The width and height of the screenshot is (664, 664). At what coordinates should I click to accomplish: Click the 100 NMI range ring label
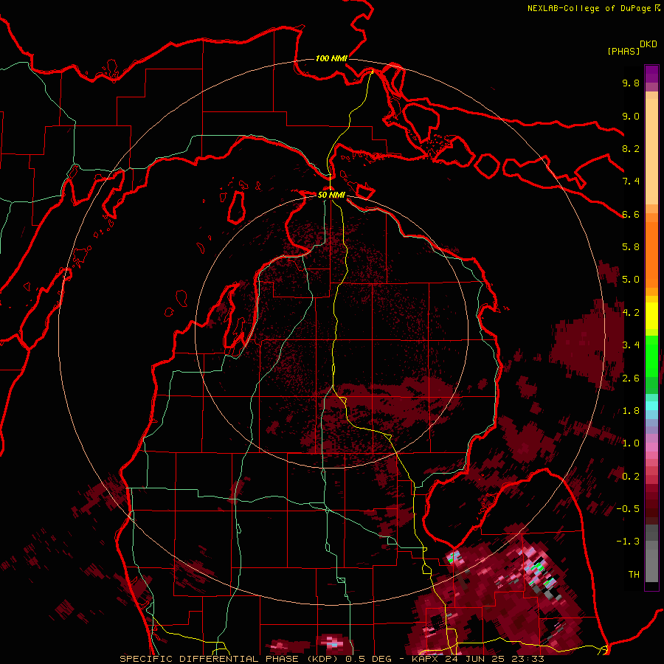331,58
